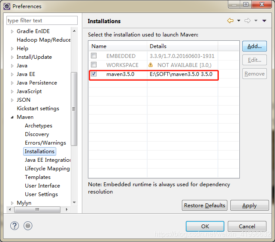Open Maven Lifecycle Mappings preferences

coord(47,169)
